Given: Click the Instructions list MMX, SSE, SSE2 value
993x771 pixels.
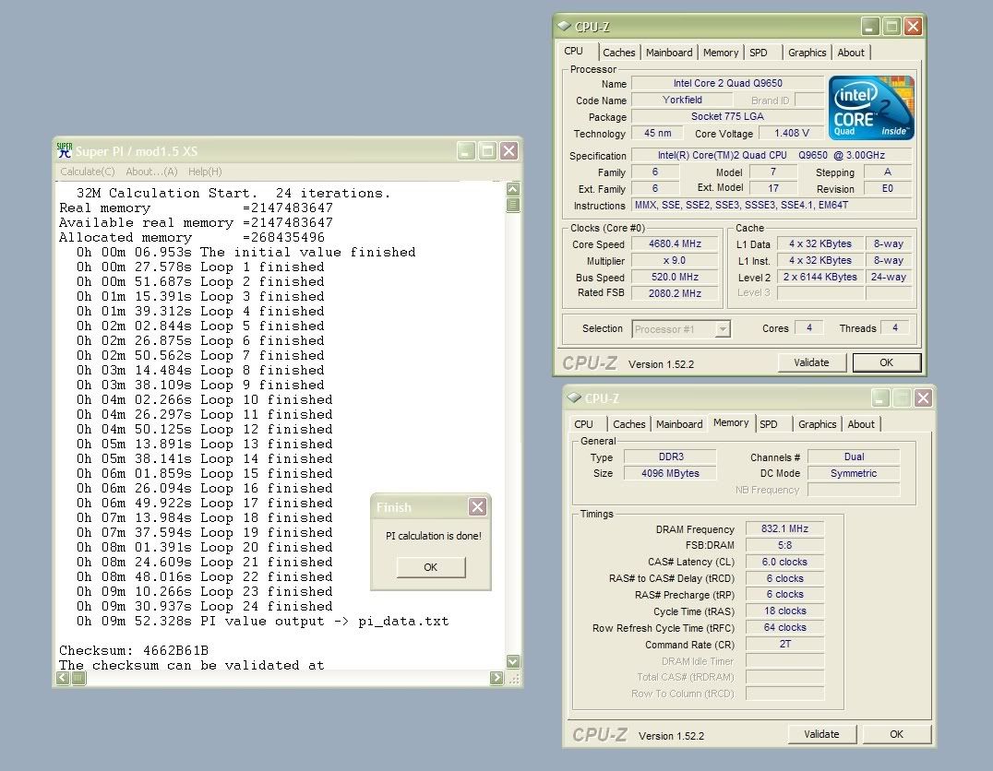Looking at the screenshot, I should (x=772, y=205).
